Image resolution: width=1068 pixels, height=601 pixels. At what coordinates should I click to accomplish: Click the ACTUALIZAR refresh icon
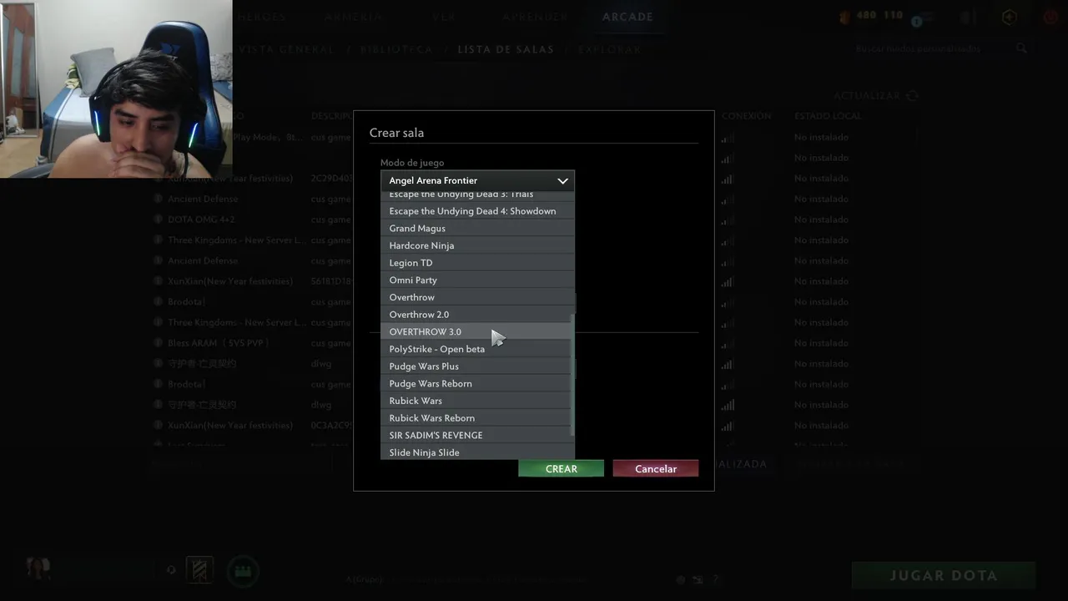[912, 96]
